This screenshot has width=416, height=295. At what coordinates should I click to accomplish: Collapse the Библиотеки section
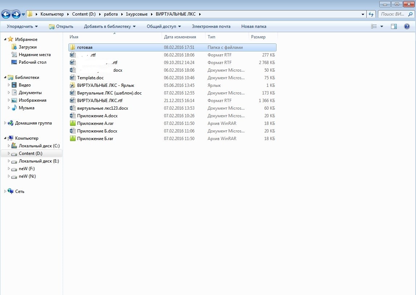[5, 77]
